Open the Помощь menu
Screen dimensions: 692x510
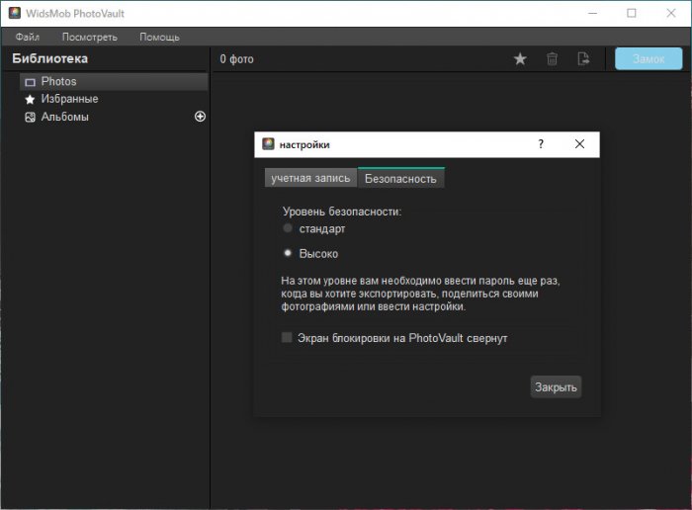pyautogui.click(x=159, y=38)
